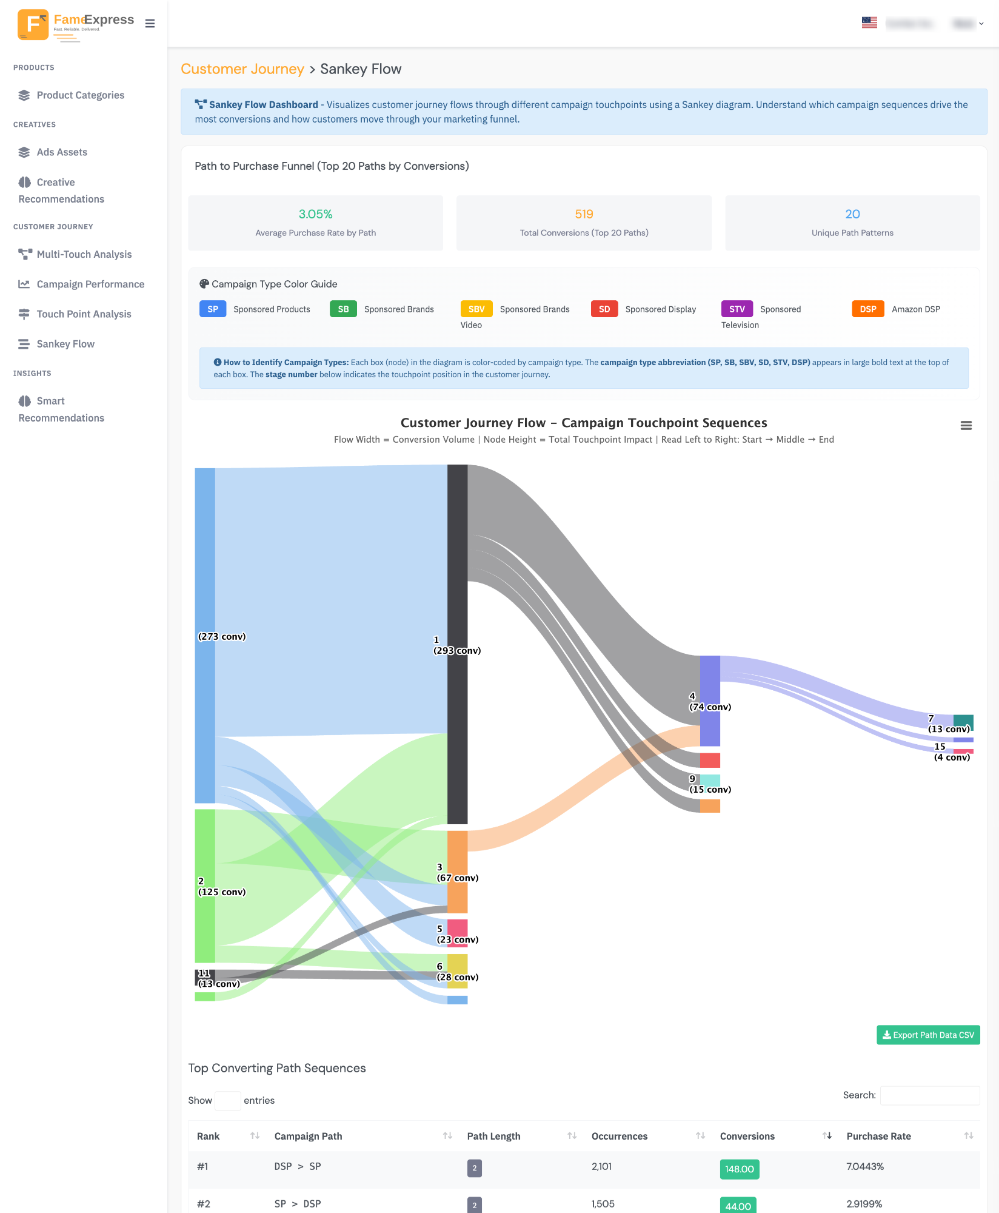Click the table Search input field
Image resolution: width=999 pixels, height=1213 pixels.
click(931, 1095)
